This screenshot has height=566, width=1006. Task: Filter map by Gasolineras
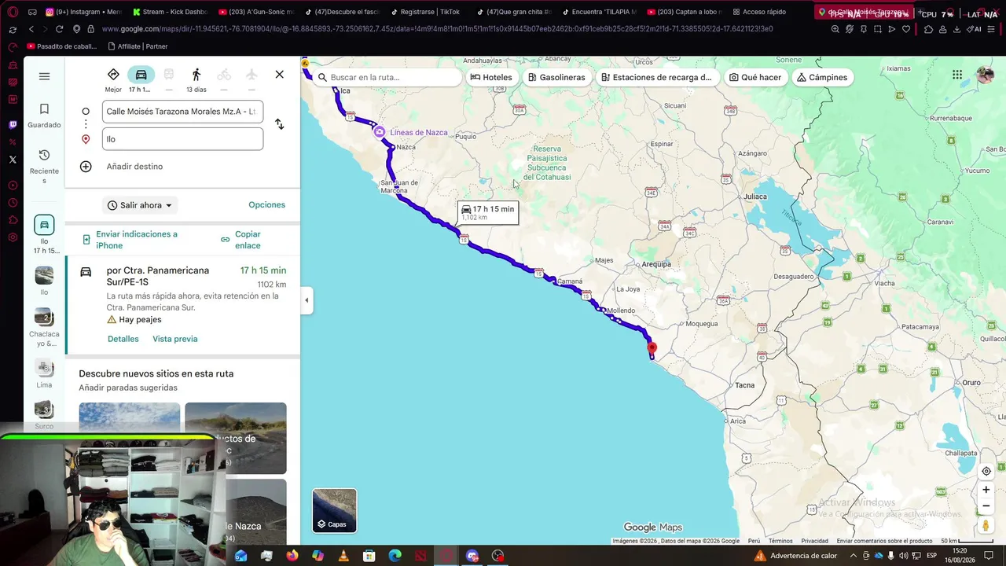pos(556,77)
